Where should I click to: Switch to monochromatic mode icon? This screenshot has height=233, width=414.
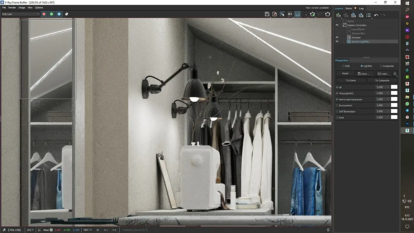[67, 14]
